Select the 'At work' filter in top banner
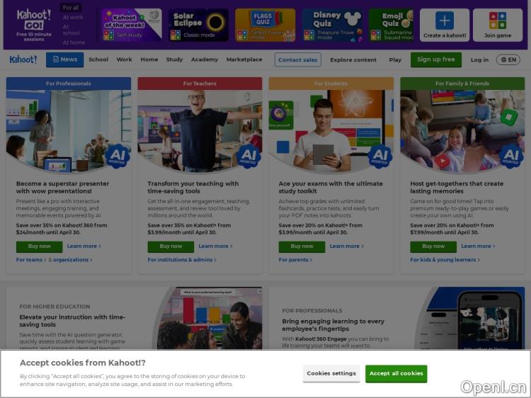The width and height of the screenshot is (531, 398). click(73, 17)
